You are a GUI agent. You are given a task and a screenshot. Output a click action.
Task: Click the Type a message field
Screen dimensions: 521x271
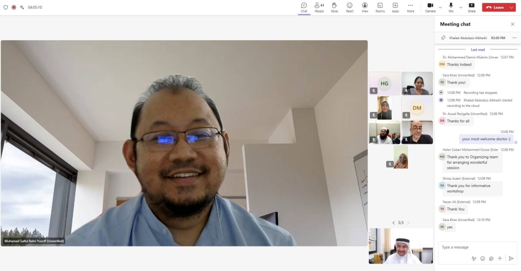[453, 247]
